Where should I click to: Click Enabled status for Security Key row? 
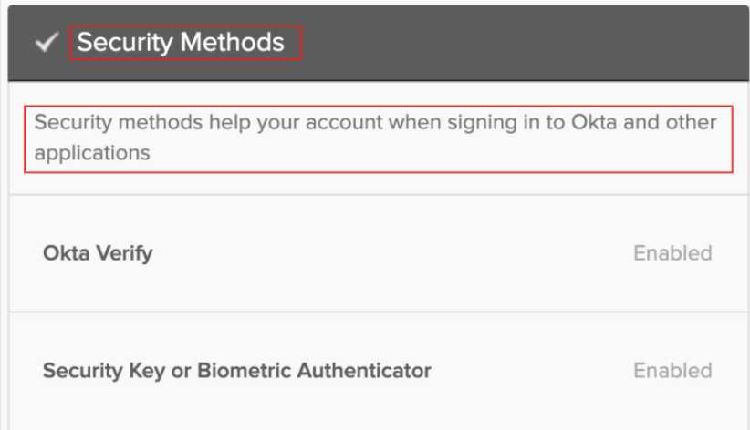pyautogui.click(x=672, y=371)
